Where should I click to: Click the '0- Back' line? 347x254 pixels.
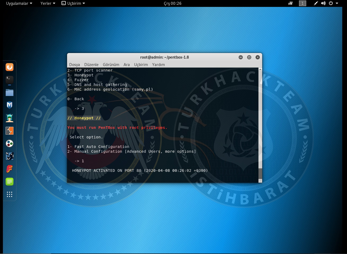pos(76,99)
